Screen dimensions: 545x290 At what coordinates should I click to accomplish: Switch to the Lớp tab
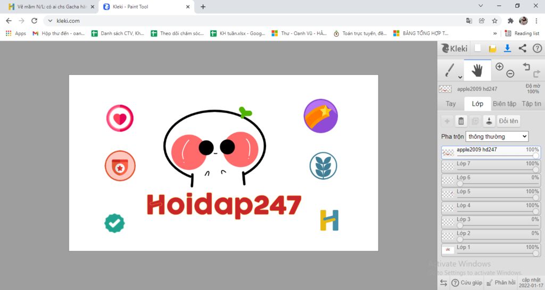[x=477, y=104]
